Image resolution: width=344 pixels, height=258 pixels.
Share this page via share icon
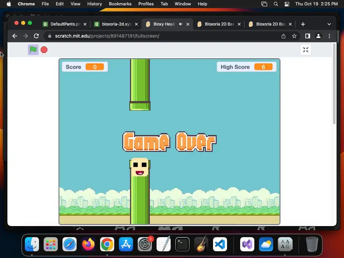tap(284, 36)
